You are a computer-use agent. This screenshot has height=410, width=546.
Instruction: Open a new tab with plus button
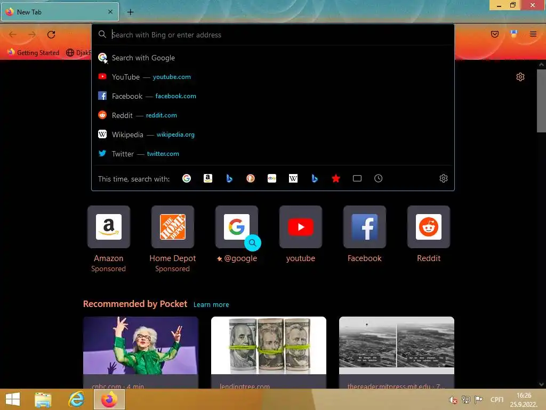pyautogui.click(x=130, y=12)
